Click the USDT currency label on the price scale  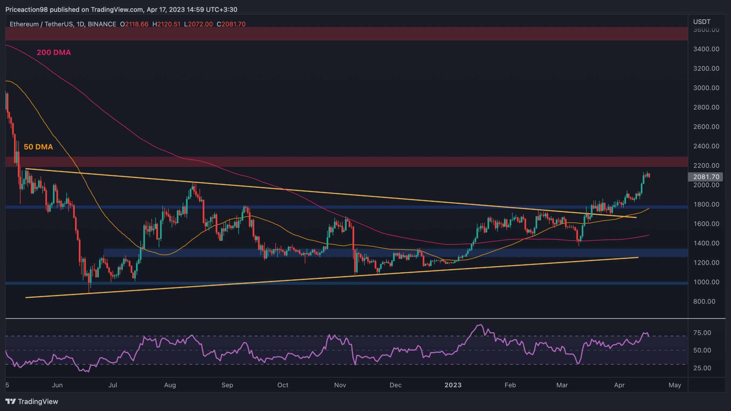701,21
